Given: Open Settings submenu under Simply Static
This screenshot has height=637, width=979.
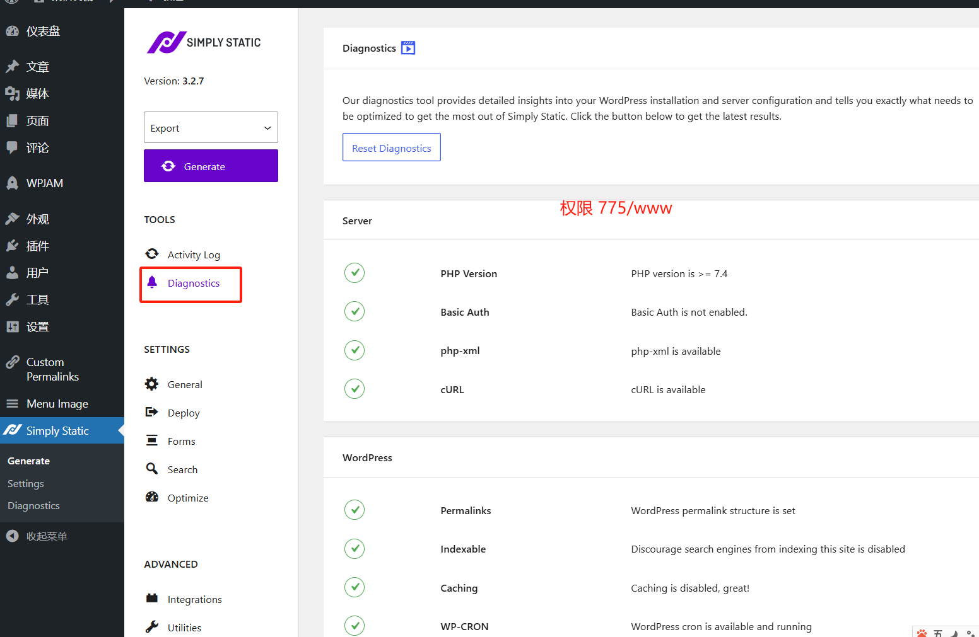Looking at the screenshot, I should click(x=26, y=483).
